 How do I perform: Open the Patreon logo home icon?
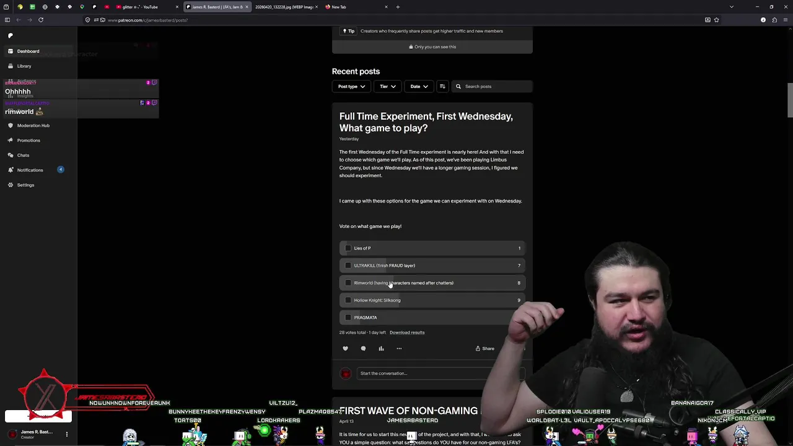pos(11,36)
